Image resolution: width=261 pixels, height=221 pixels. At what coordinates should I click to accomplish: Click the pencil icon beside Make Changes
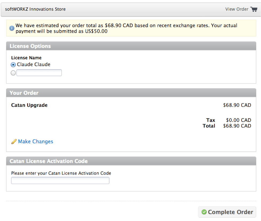point(14,142)
